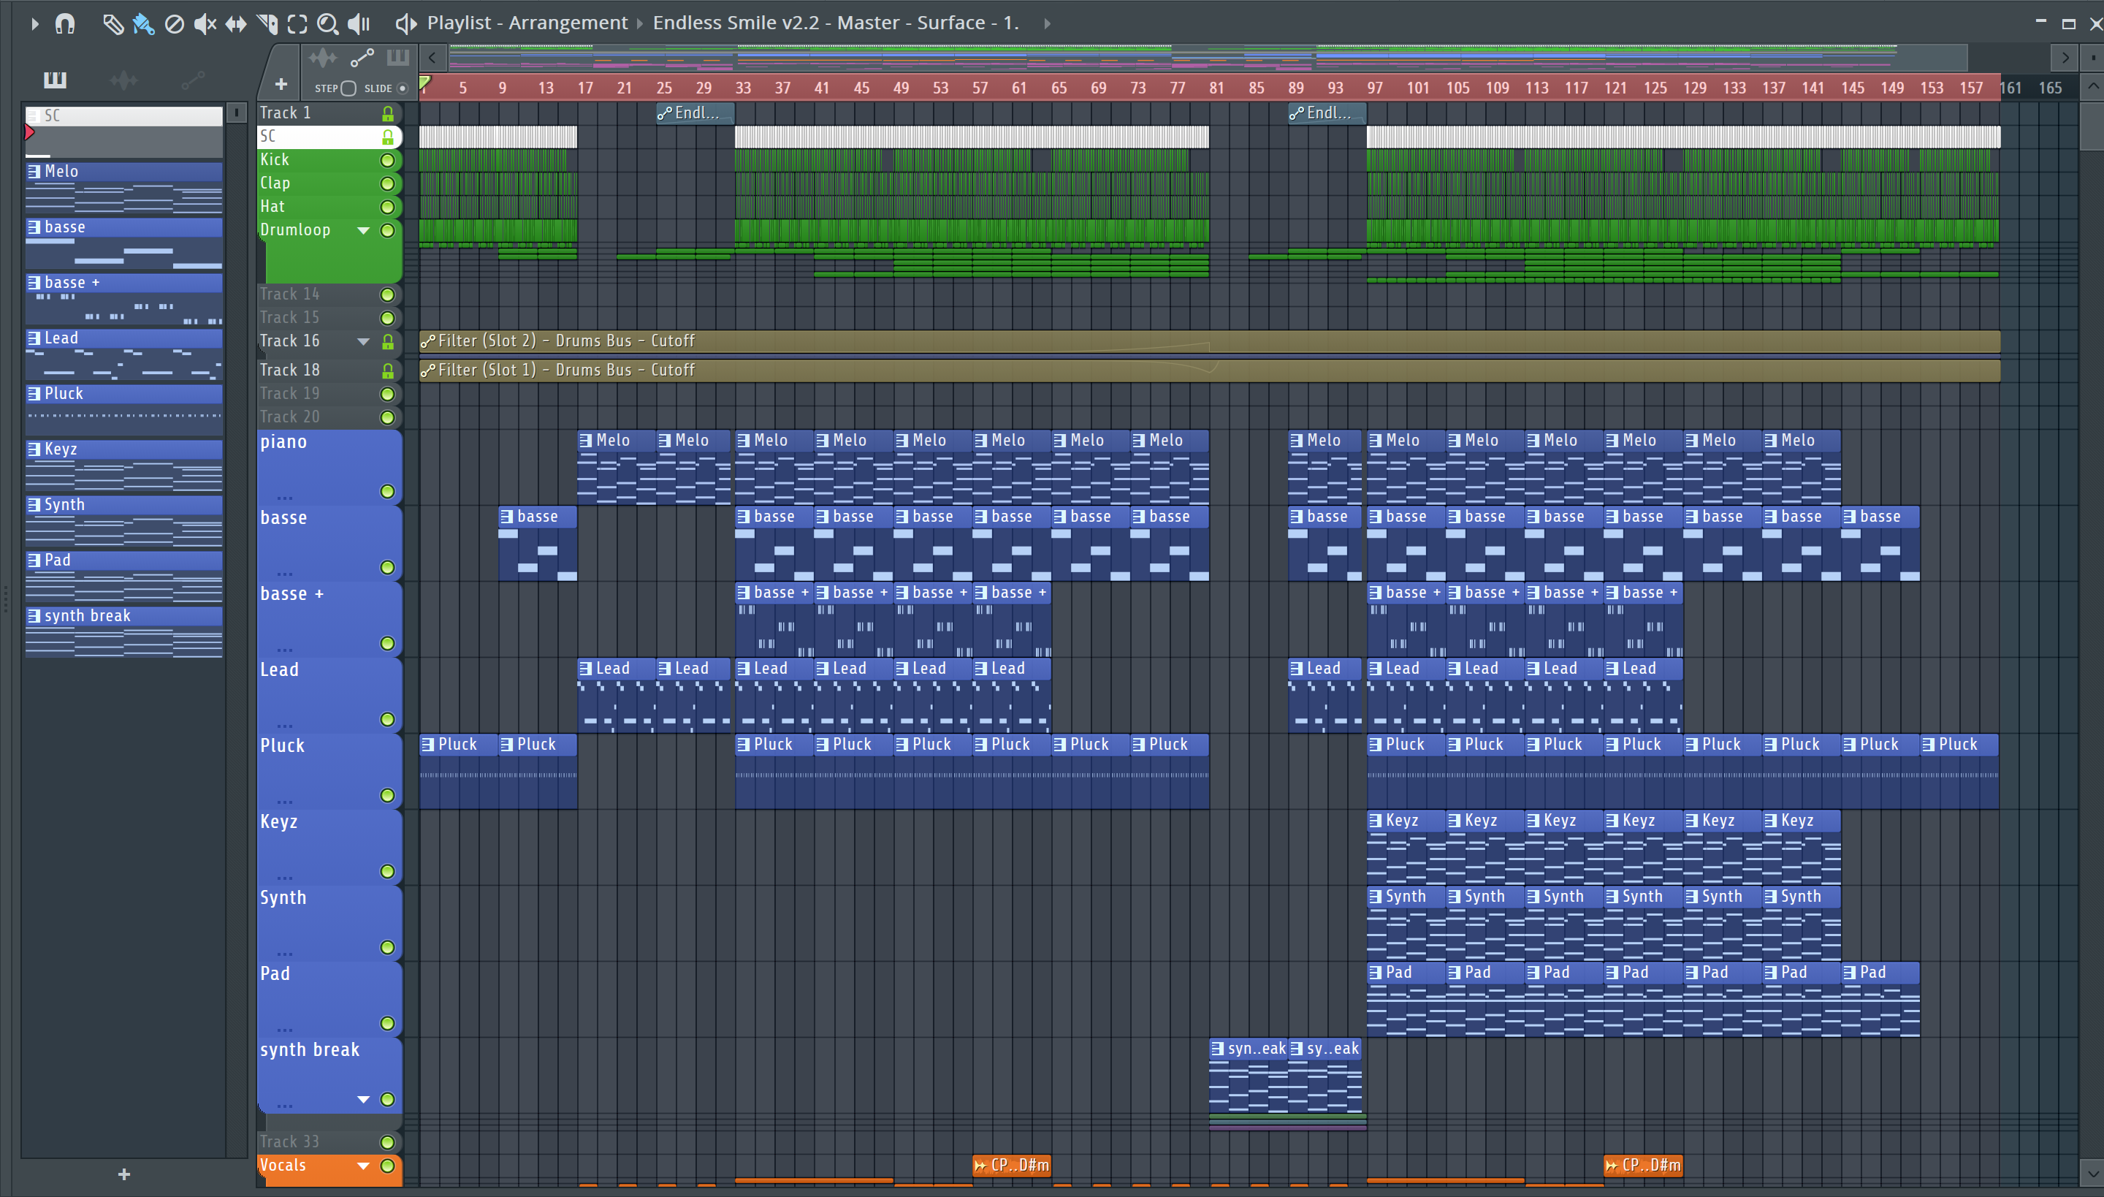2104x1197 pixels.
Task: Click the lock icon on SC track
Action: pos(388,137)
